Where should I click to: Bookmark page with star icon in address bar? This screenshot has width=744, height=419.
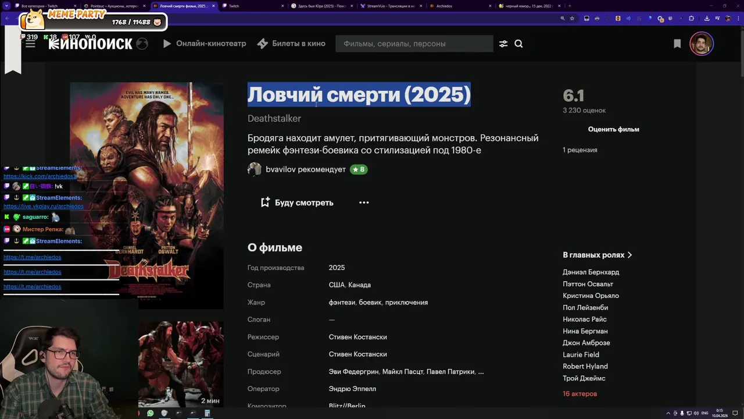point(572,19)
